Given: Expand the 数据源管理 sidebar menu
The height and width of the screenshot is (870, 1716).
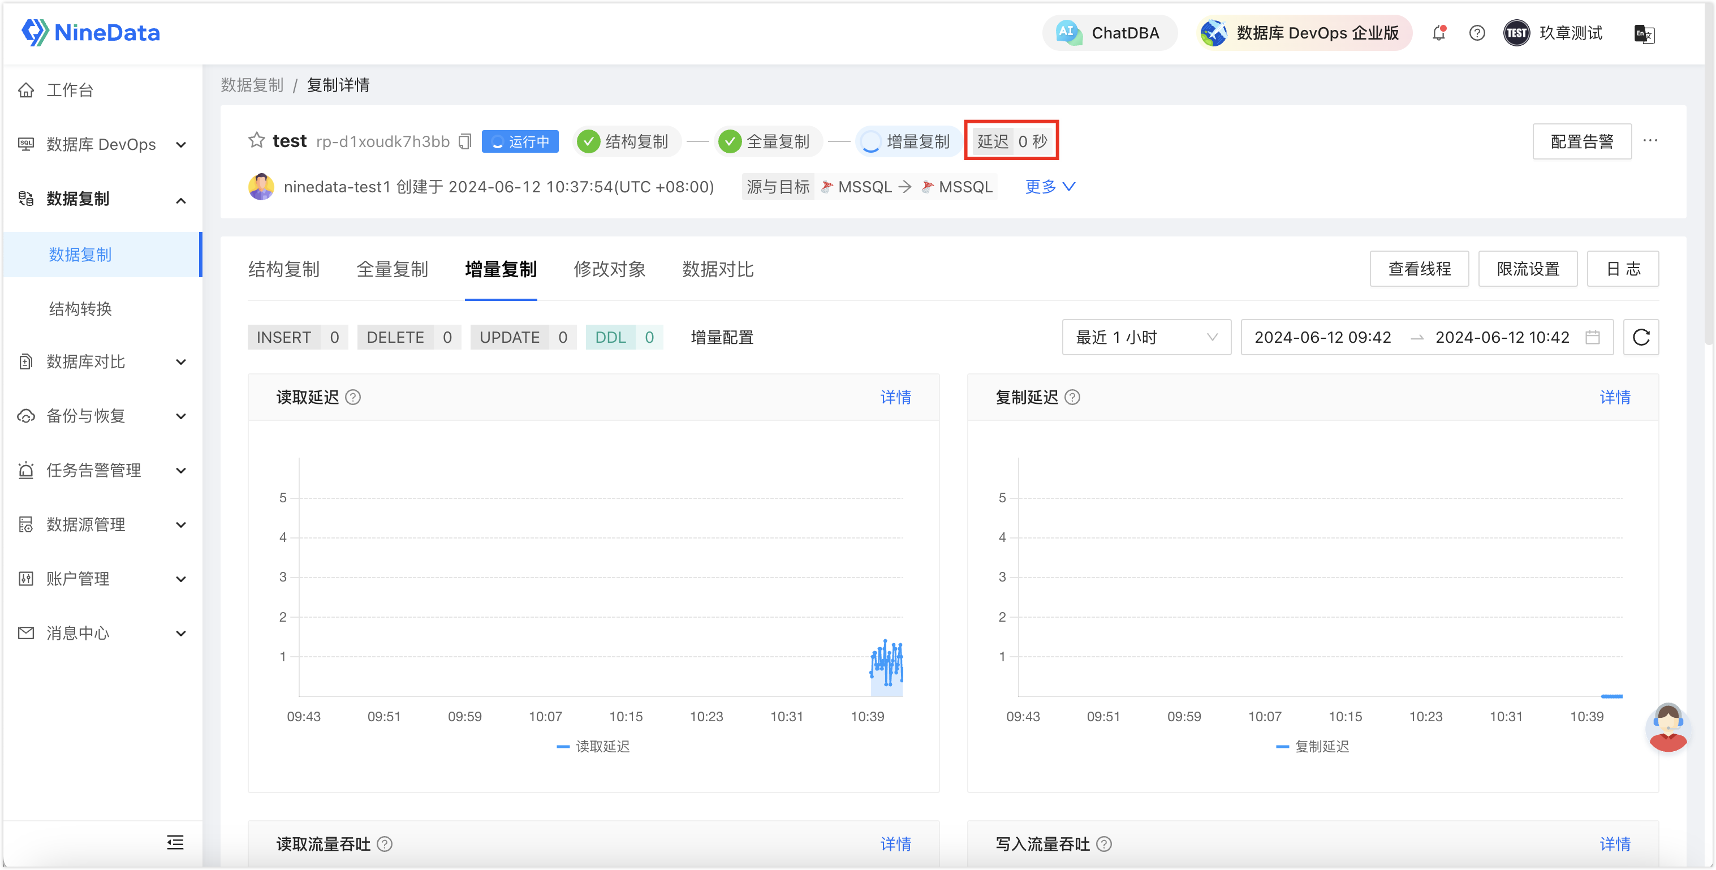Looking at the screenshot, I should 102,524.
